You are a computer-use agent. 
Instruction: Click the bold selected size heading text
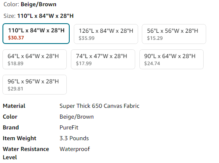tap(45, 16)
